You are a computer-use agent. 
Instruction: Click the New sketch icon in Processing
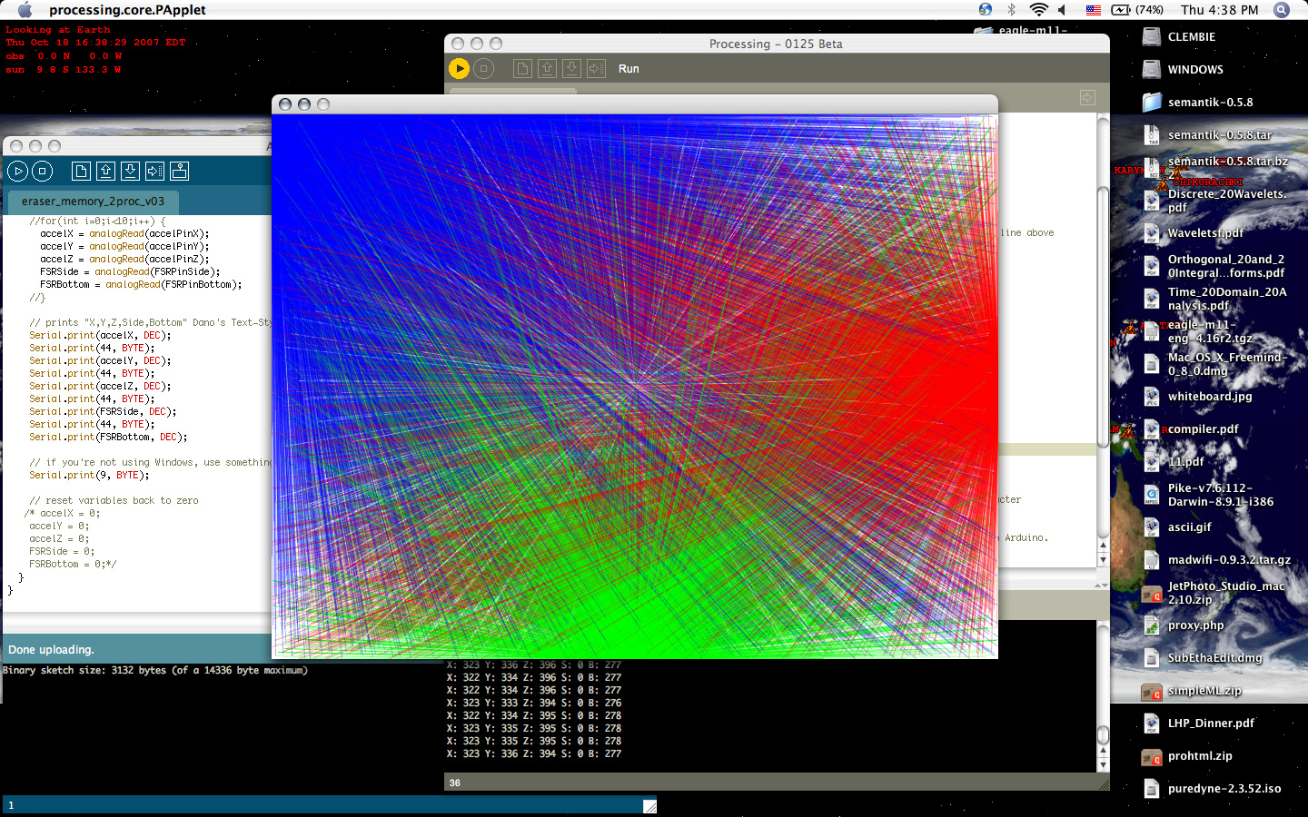tap(522, 68)
